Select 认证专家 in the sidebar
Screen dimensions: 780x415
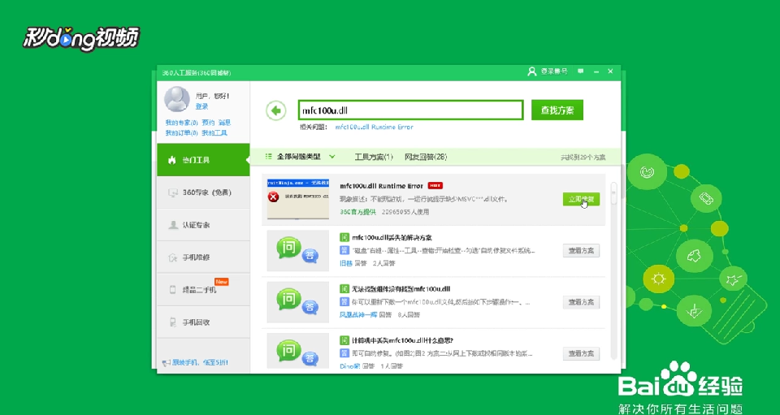pyautogui.click(x=203, y=225)
